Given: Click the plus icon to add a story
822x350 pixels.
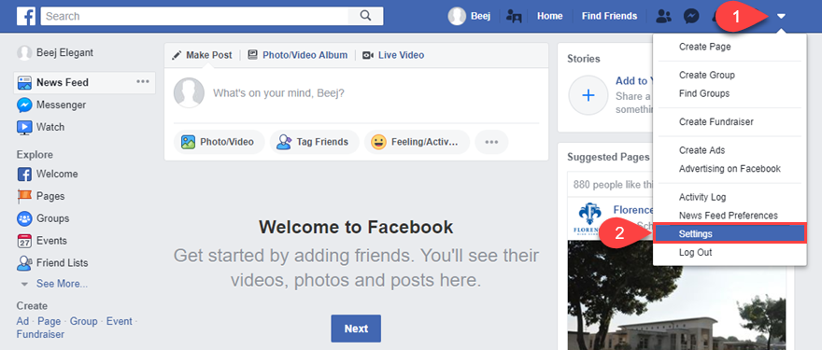Looking at the screenshot, I should tap(588, 95).
